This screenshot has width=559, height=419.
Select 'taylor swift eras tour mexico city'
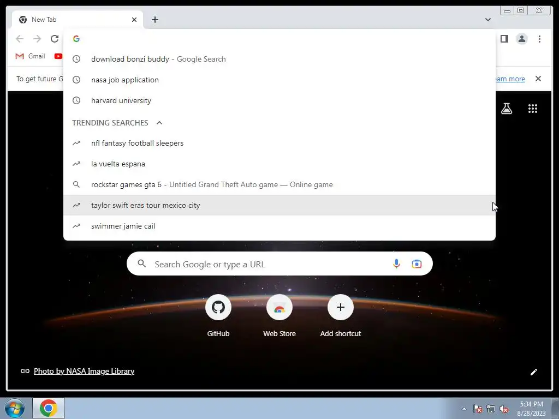[x=279, y=205]
